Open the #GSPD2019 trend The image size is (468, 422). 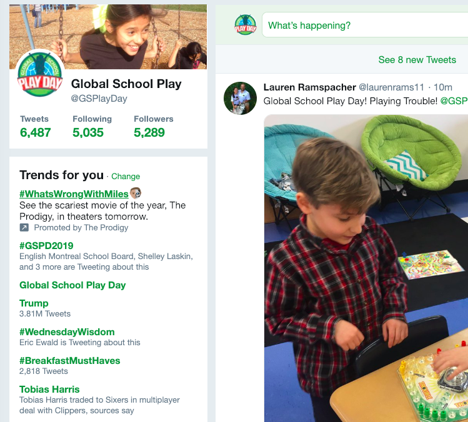46,246
